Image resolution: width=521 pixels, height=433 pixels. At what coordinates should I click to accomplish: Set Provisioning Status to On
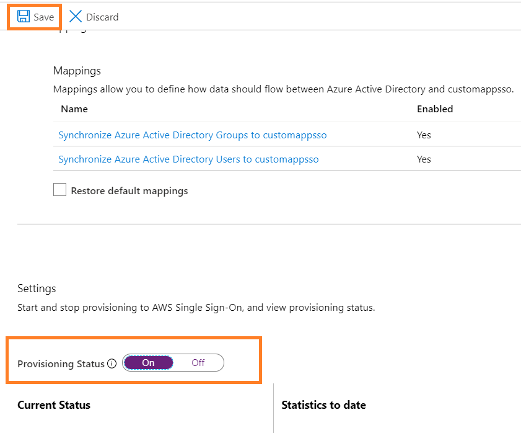tap(149, 363)
